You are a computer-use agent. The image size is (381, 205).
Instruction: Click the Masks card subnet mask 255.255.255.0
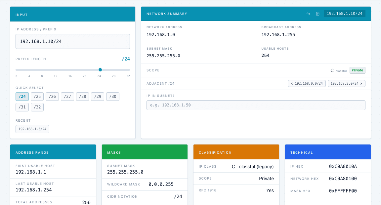pos(125,172)
